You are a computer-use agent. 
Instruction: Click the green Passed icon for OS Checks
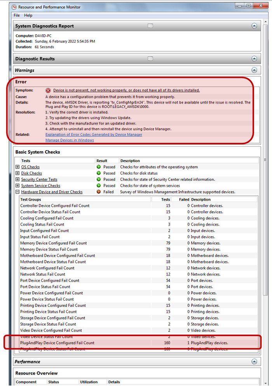click(99, 167)
